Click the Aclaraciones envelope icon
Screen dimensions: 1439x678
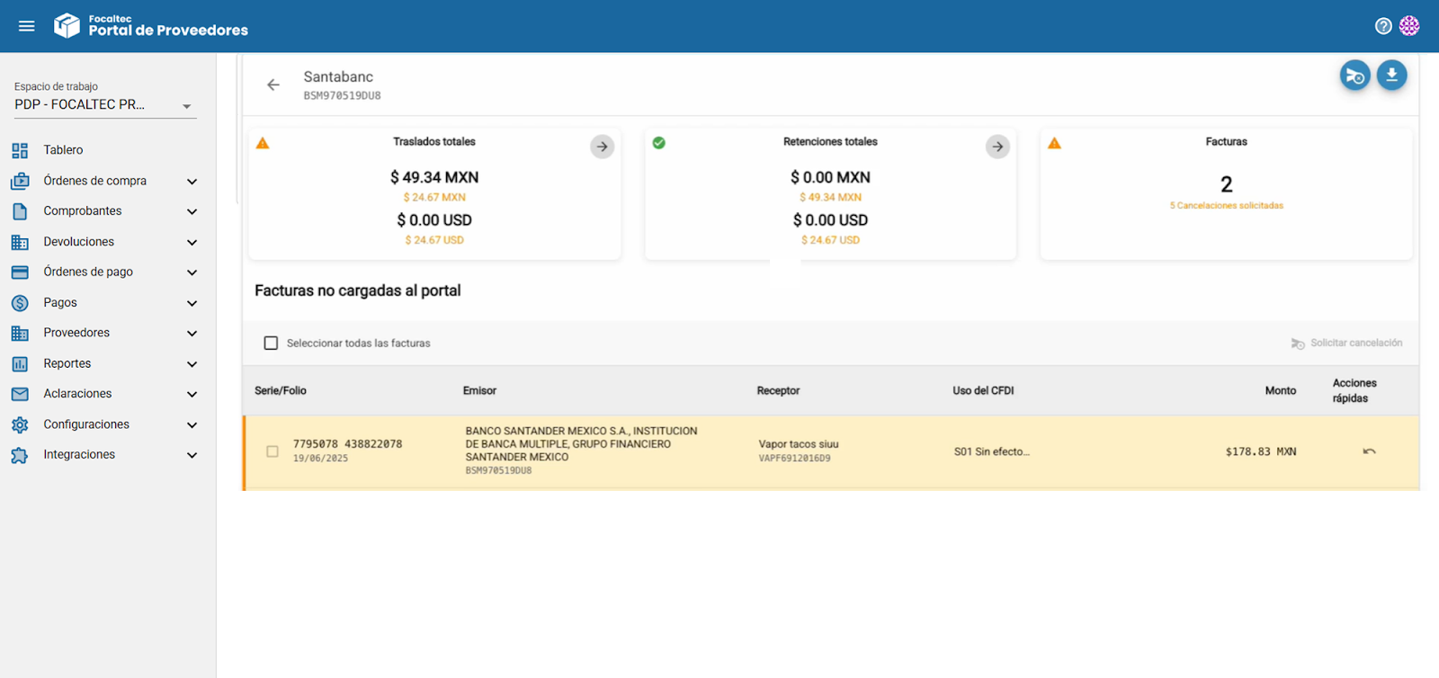[x=20, y=394]
